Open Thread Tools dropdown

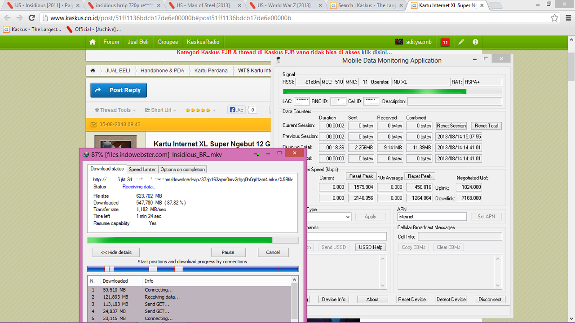115,110
